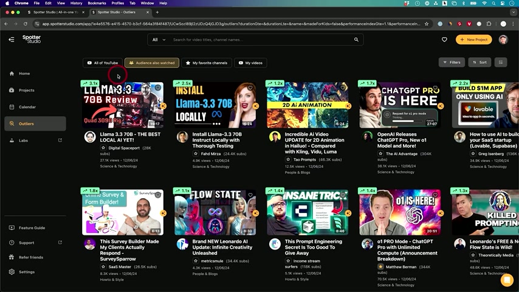This screenshot has height=292, width=519.
Task: Favorite the ChatGPT Pro Is Here video heart
Action: (x=435, y=88)
